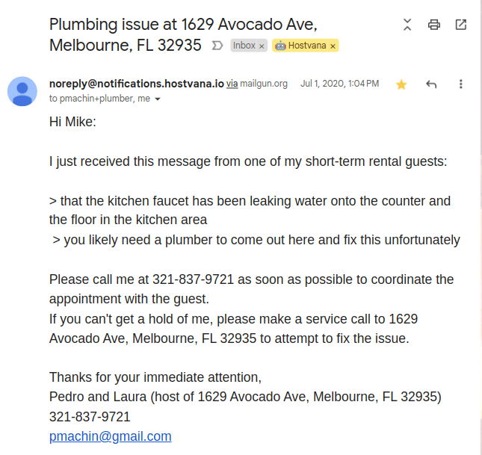Open the More options menu
Screen dimensions: 482x455
[x=461, y=84]
